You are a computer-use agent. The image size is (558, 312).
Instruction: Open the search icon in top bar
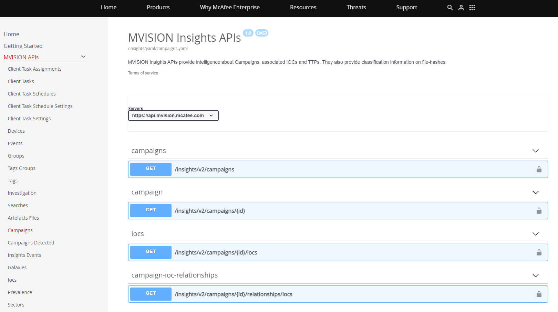point(450,8)
